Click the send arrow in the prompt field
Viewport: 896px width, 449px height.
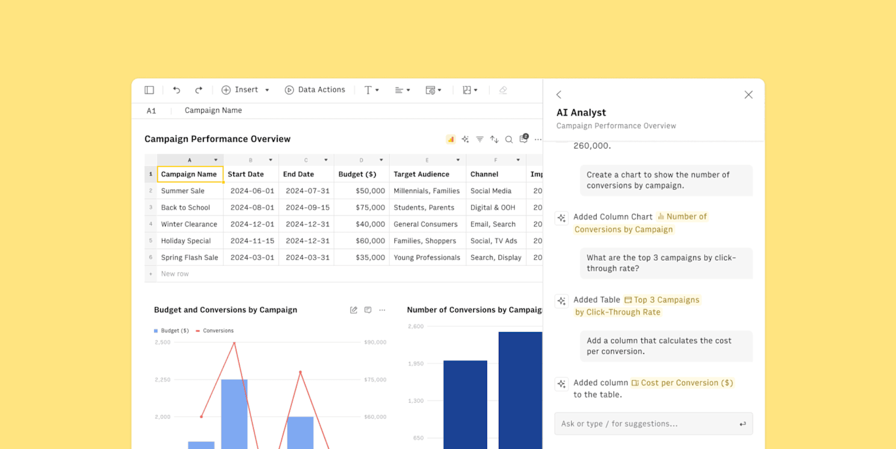743,424
